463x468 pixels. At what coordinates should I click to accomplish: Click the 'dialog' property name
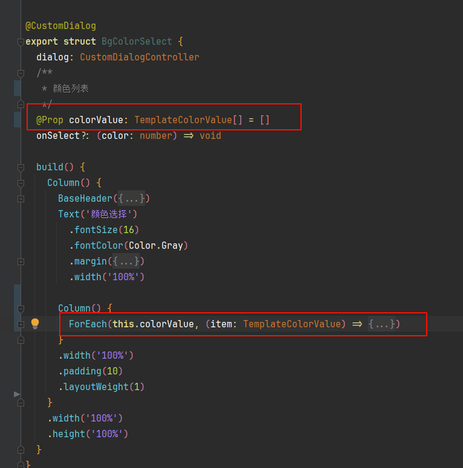click(53, 57)
